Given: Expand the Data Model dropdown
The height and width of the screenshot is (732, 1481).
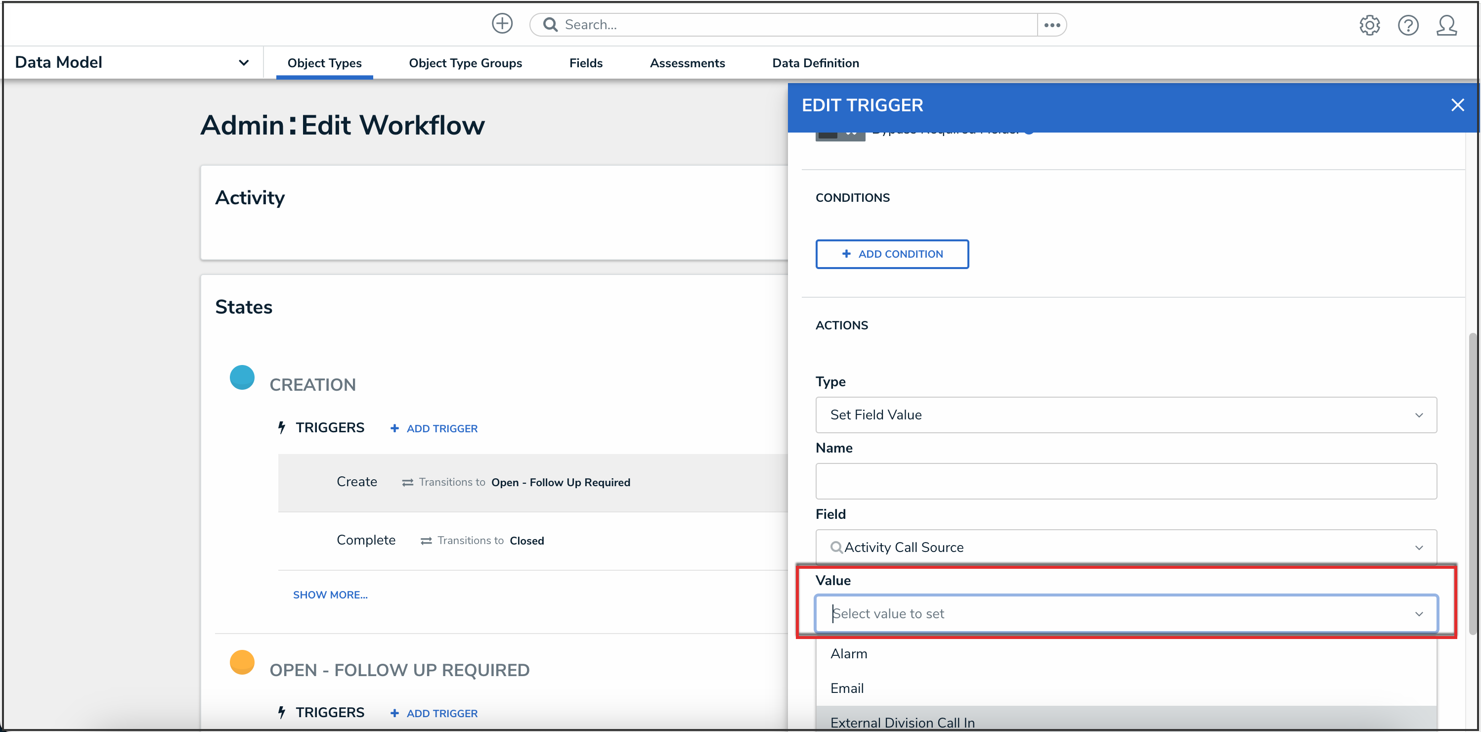Looking at the screenshot, I should 244,63.
